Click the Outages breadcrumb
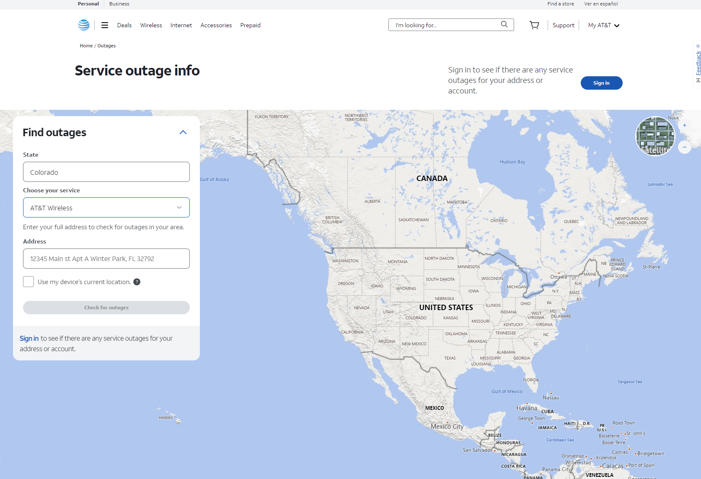Screen dimensions: 701x479 tap(106, 46)
